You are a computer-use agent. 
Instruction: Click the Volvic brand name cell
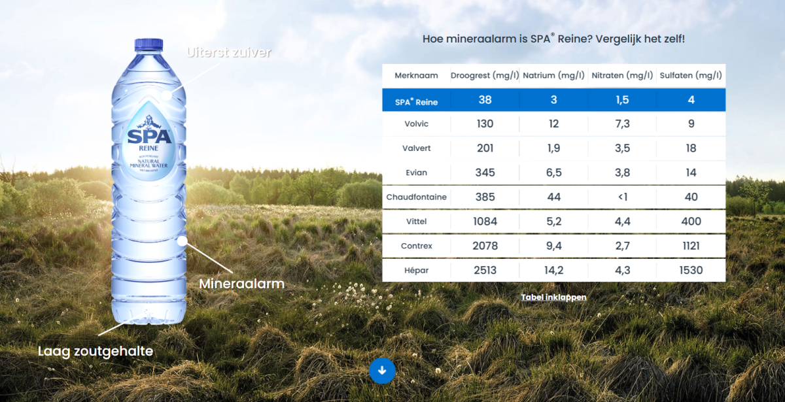coord(415,124)
